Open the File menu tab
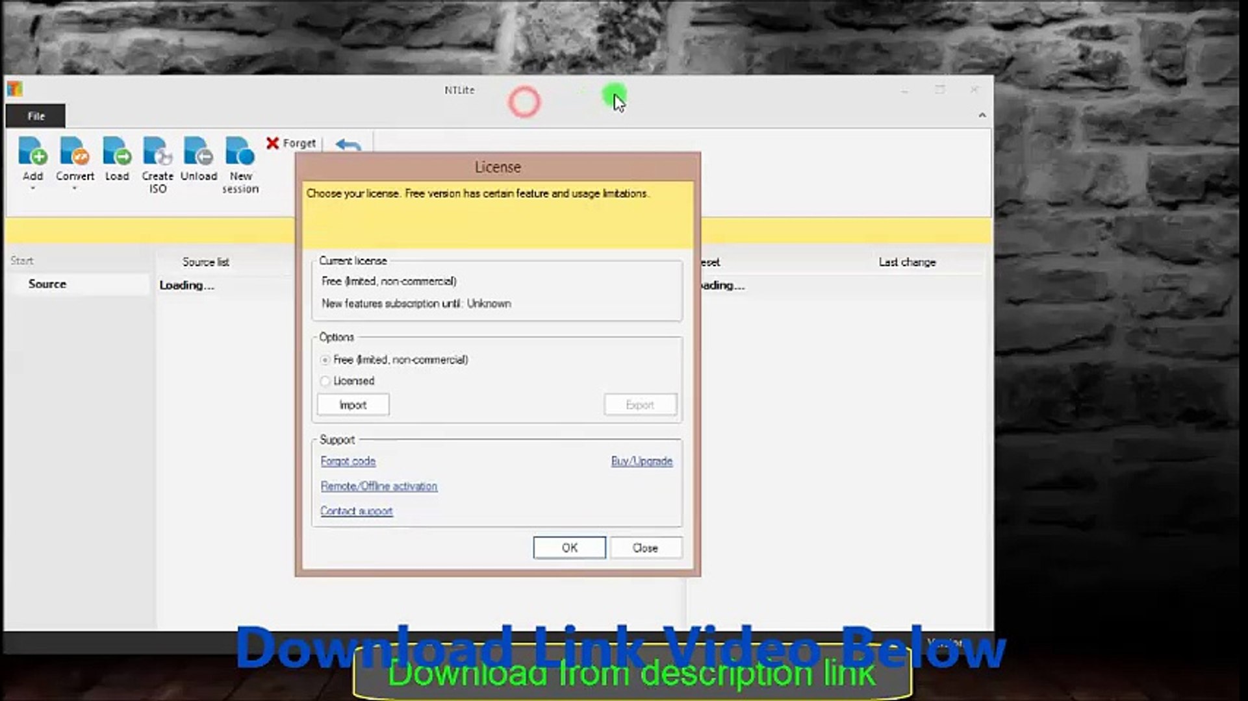Image resolution: width=1248 pixels, height=701 pixels. [x=36, y=116]
